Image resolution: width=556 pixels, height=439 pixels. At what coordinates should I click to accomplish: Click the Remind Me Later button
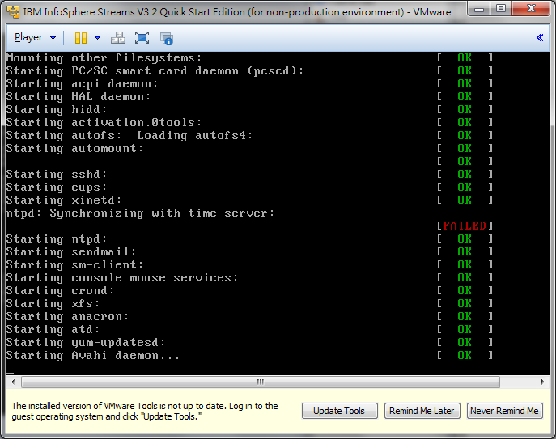(422, 411)
